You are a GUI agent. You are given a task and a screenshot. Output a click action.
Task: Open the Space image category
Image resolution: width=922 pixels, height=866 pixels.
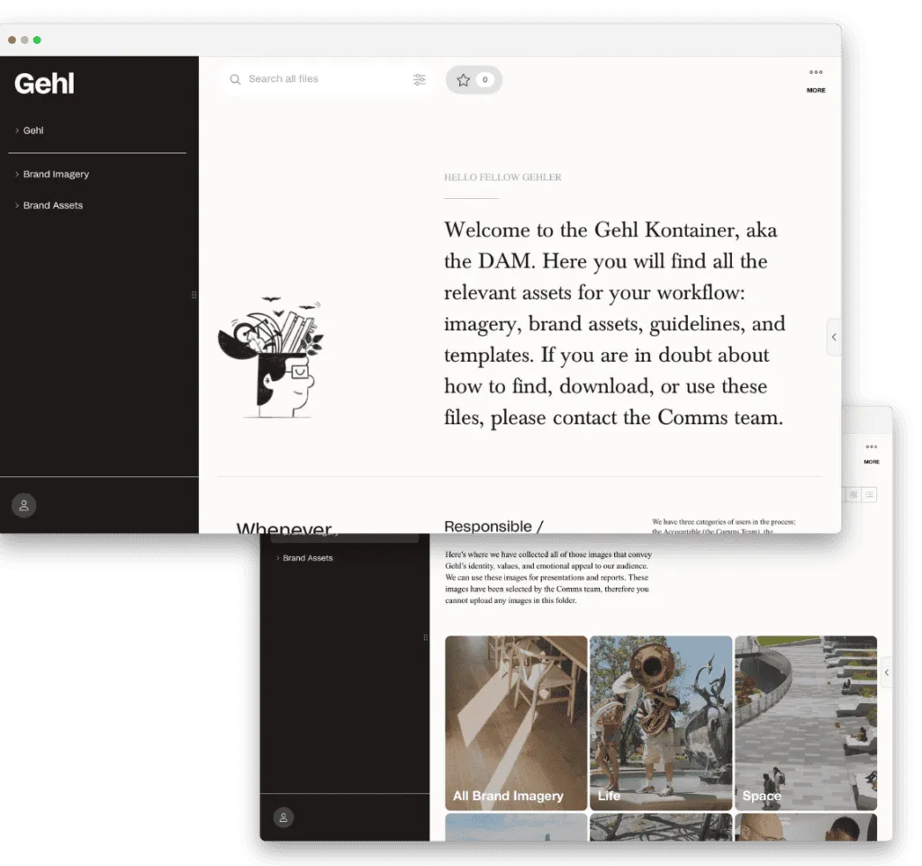click(806, 723)
